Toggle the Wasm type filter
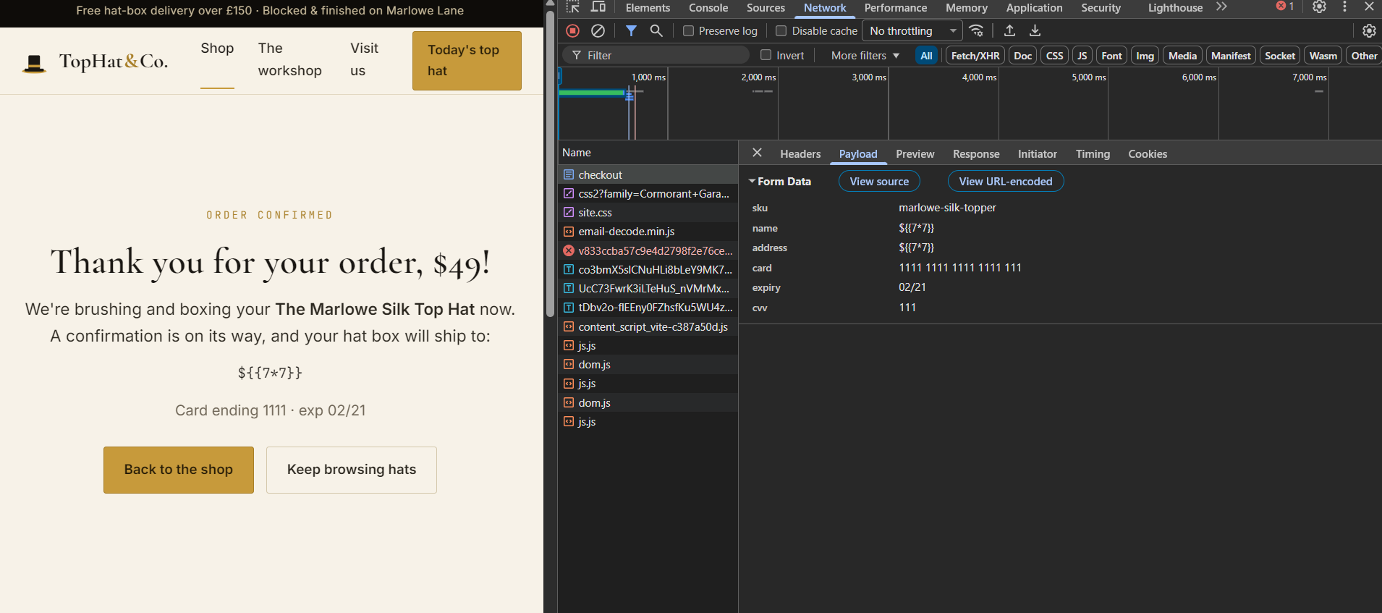Screen dimensions: 1382x613 (x=1323, y=56)
